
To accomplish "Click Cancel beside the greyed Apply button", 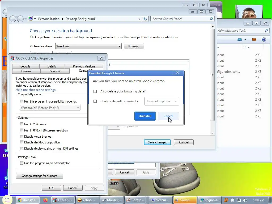I will (125, 172).
